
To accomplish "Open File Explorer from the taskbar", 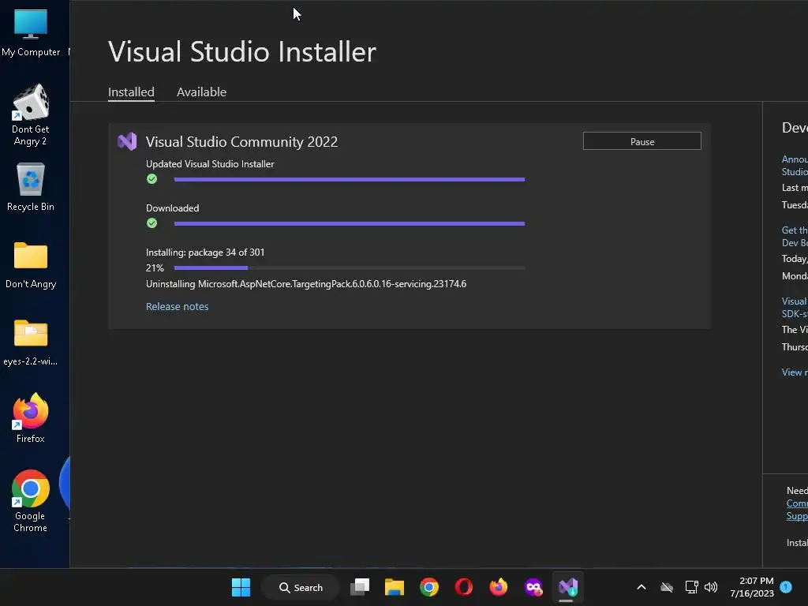I will coord(395,587).
